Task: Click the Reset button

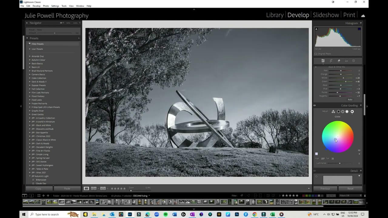Action: tap(350, 189)
